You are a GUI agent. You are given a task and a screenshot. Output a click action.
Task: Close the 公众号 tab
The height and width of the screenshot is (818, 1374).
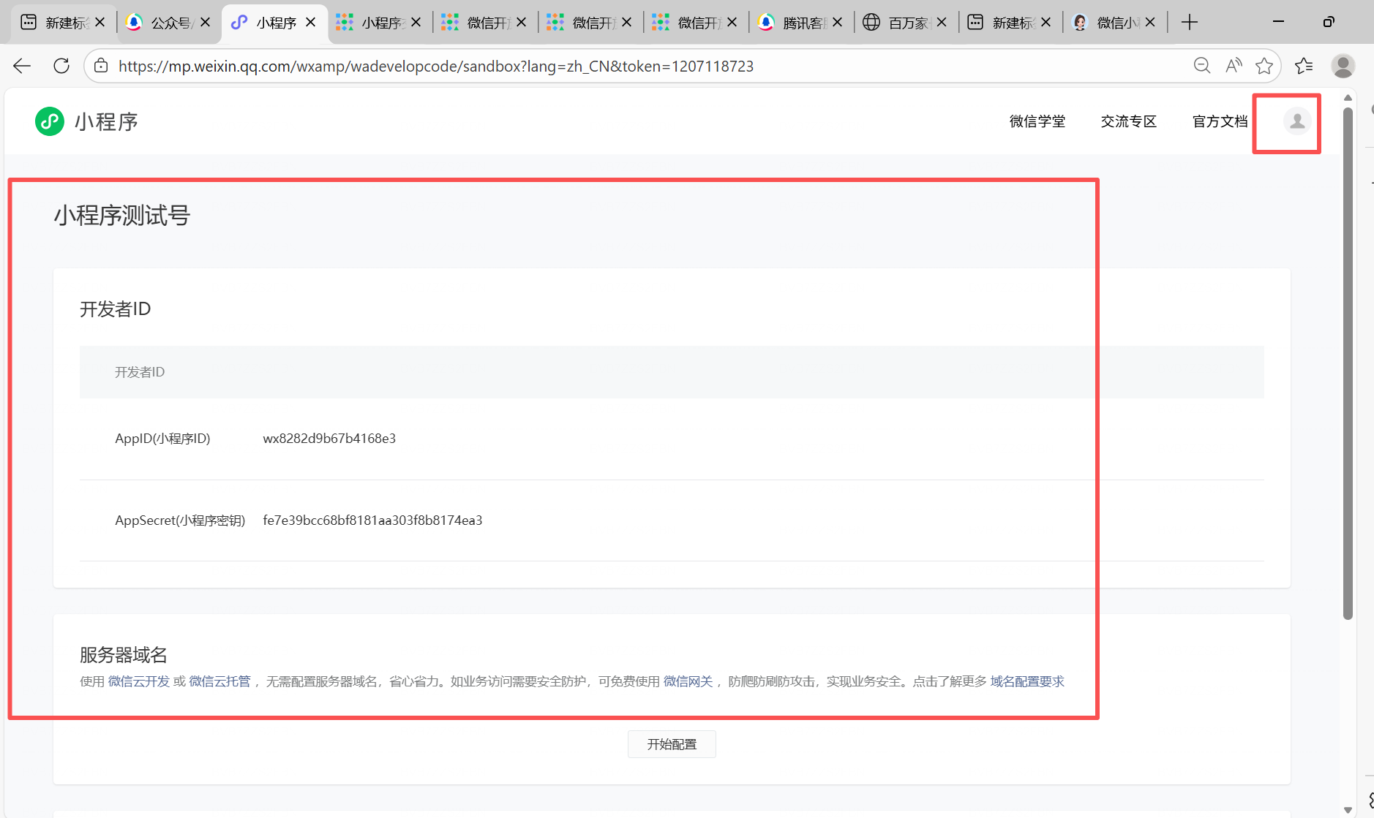pos(205,23)
